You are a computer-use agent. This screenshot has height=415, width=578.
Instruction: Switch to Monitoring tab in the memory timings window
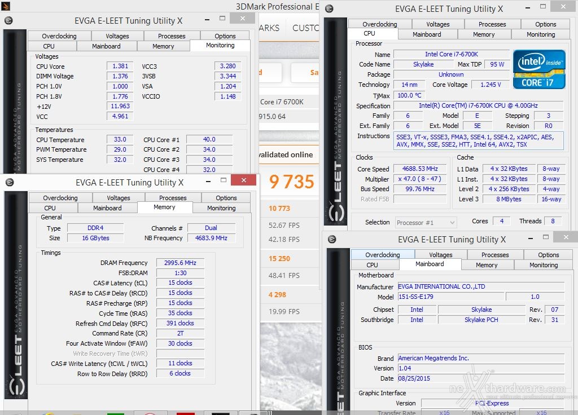221,208
